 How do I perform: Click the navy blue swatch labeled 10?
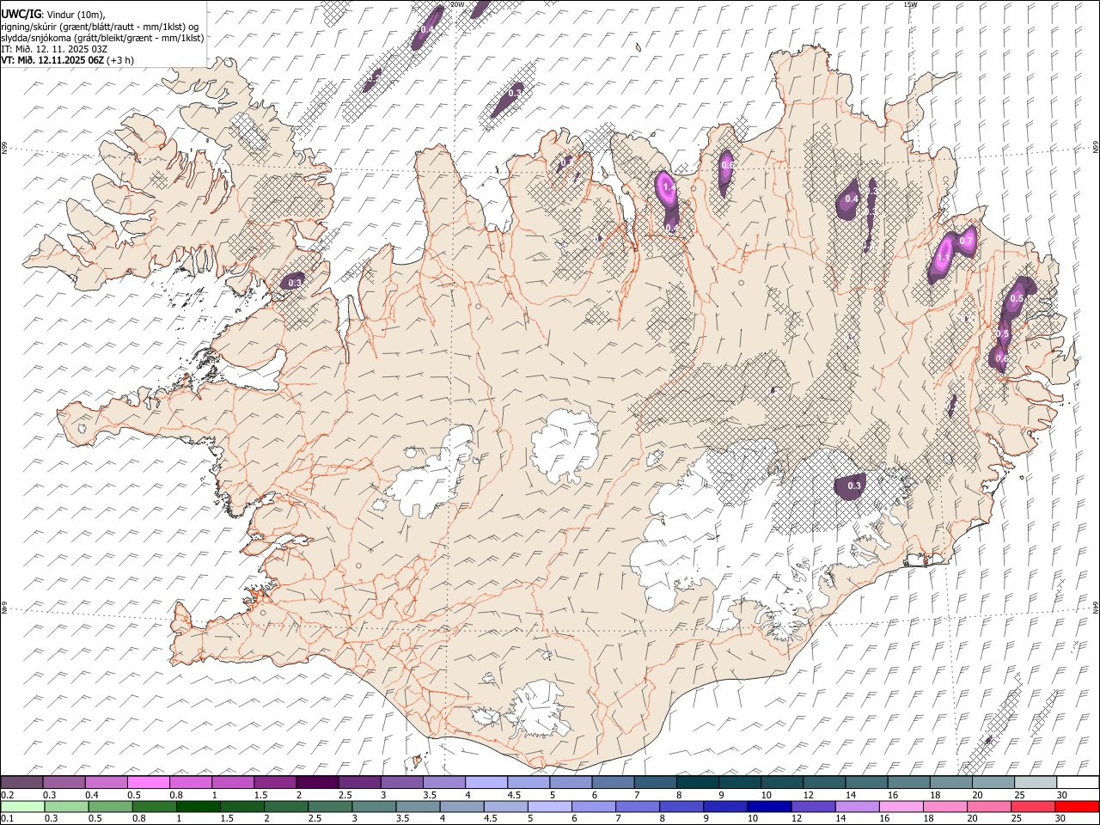(768, 807)
